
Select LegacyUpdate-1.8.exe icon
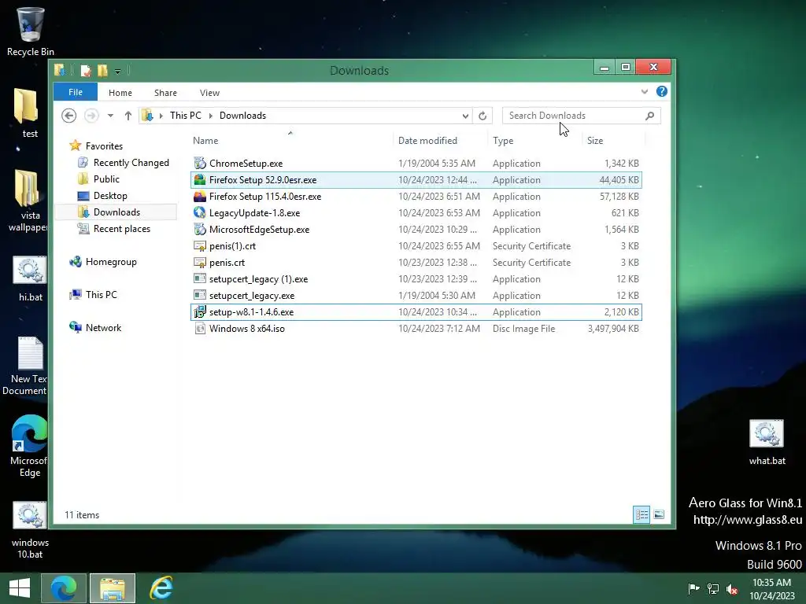tap(200, 212)
